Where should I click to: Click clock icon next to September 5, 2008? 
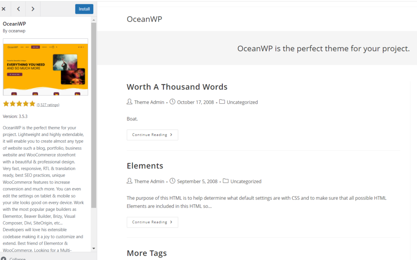[172, 181]
